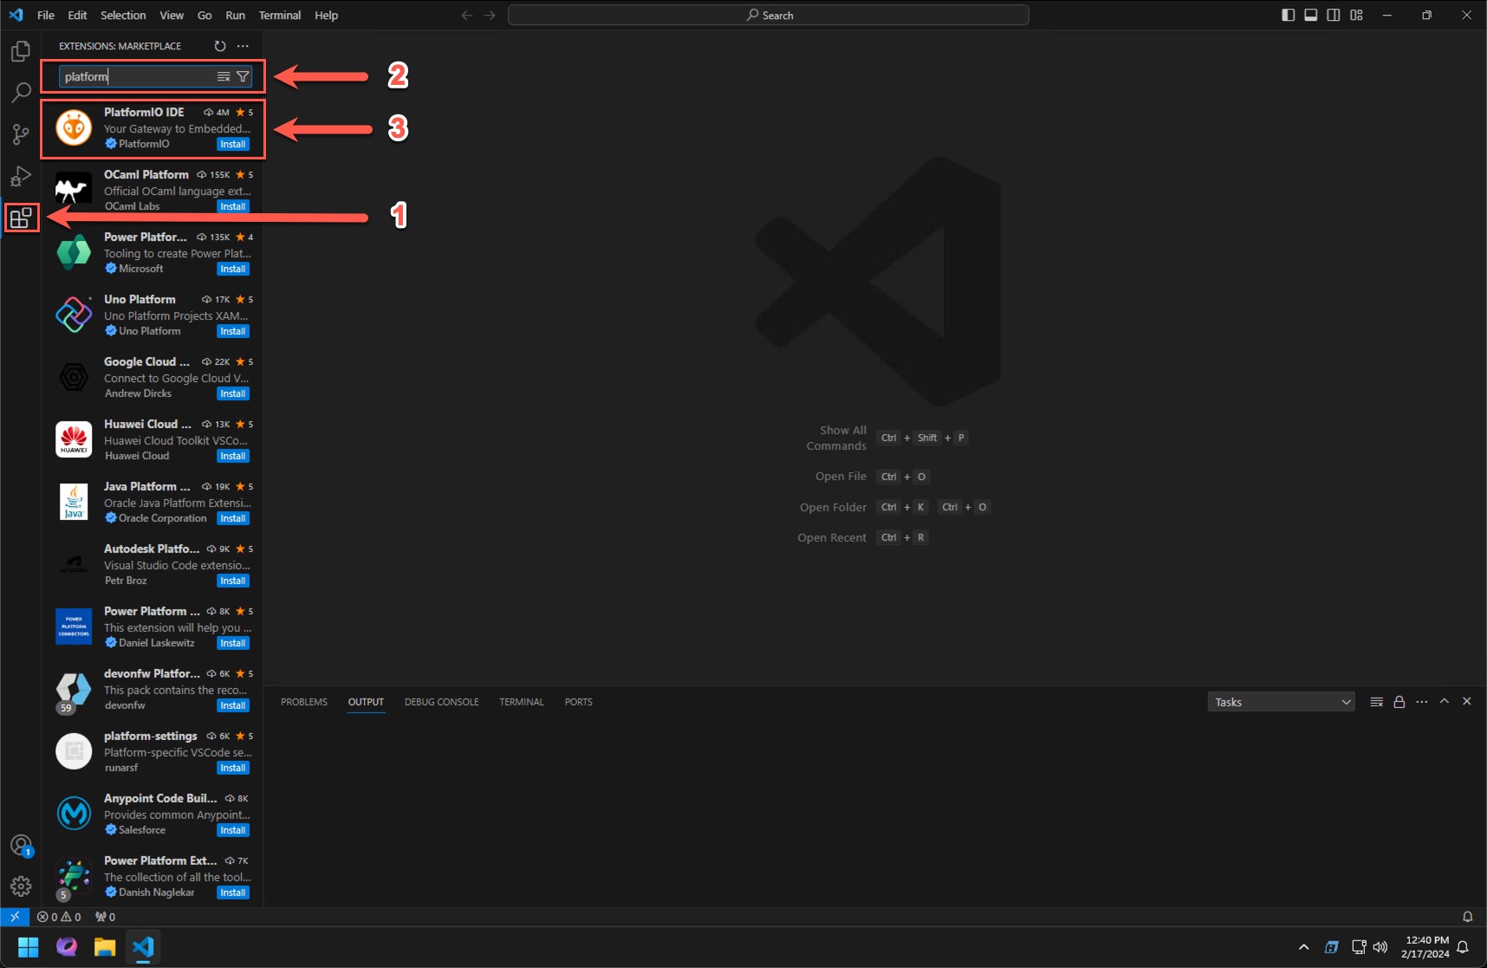1487x968 pixels.
Task: Open the Selection menu
Action: coord(123,15)
